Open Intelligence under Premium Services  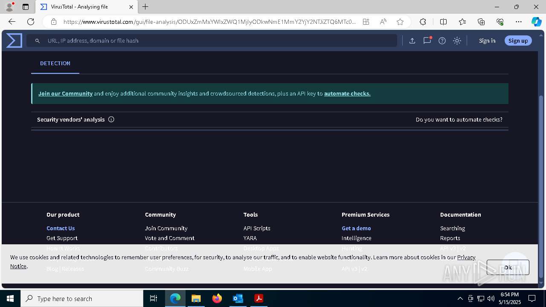[356, 238]
